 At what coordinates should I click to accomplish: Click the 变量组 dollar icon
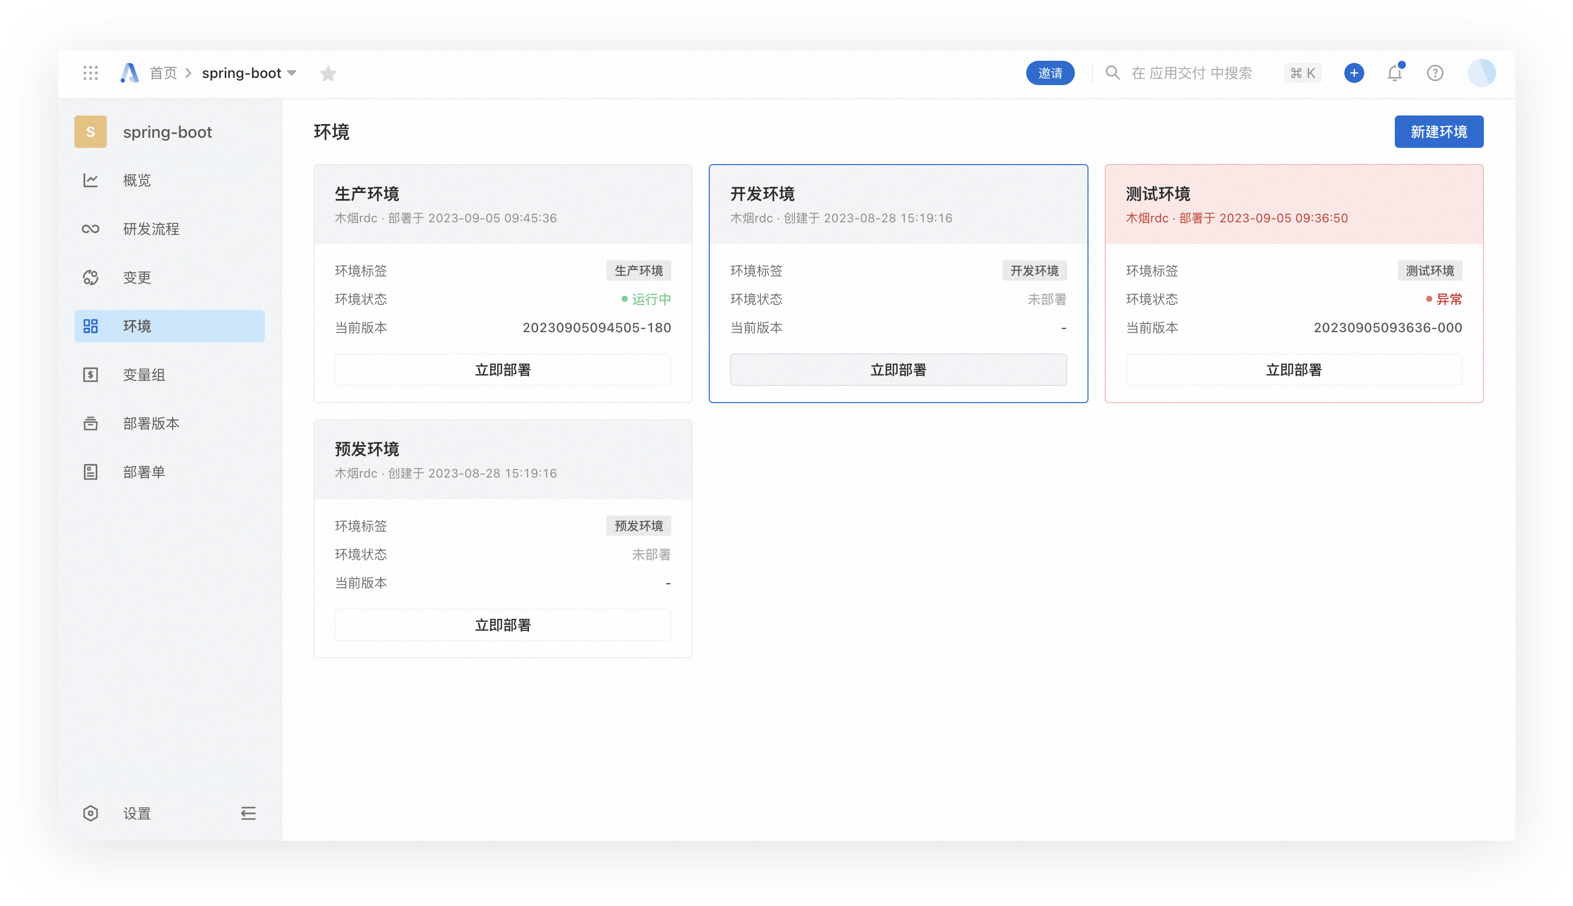coord(90,374)
